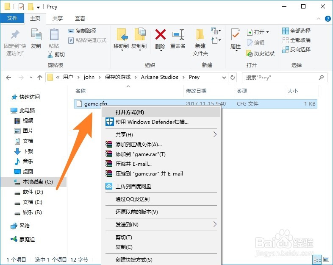Choose 打开方式(H) in context menu
333x265 pixels.
(x=161, y=112)
